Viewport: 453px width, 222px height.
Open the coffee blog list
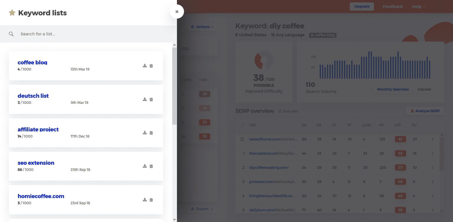32,62
